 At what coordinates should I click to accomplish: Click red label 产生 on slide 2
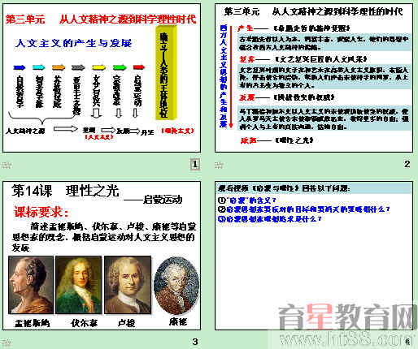pos(245,28)
